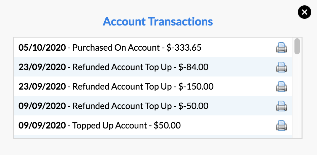This screenshot has height=155, width=317.
Task: Click the 05/10/2020 date
Action: coord(42,48)
